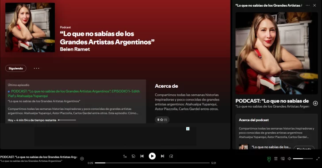Click the Último episodio label
The height and width of the screenshot is (168, 322).
pos(19,85)
